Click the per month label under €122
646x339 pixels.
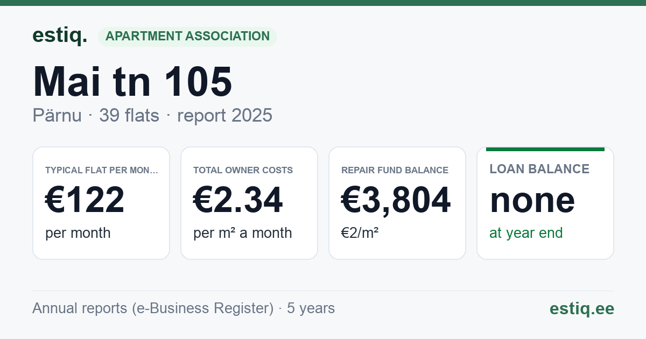[78, 233]
